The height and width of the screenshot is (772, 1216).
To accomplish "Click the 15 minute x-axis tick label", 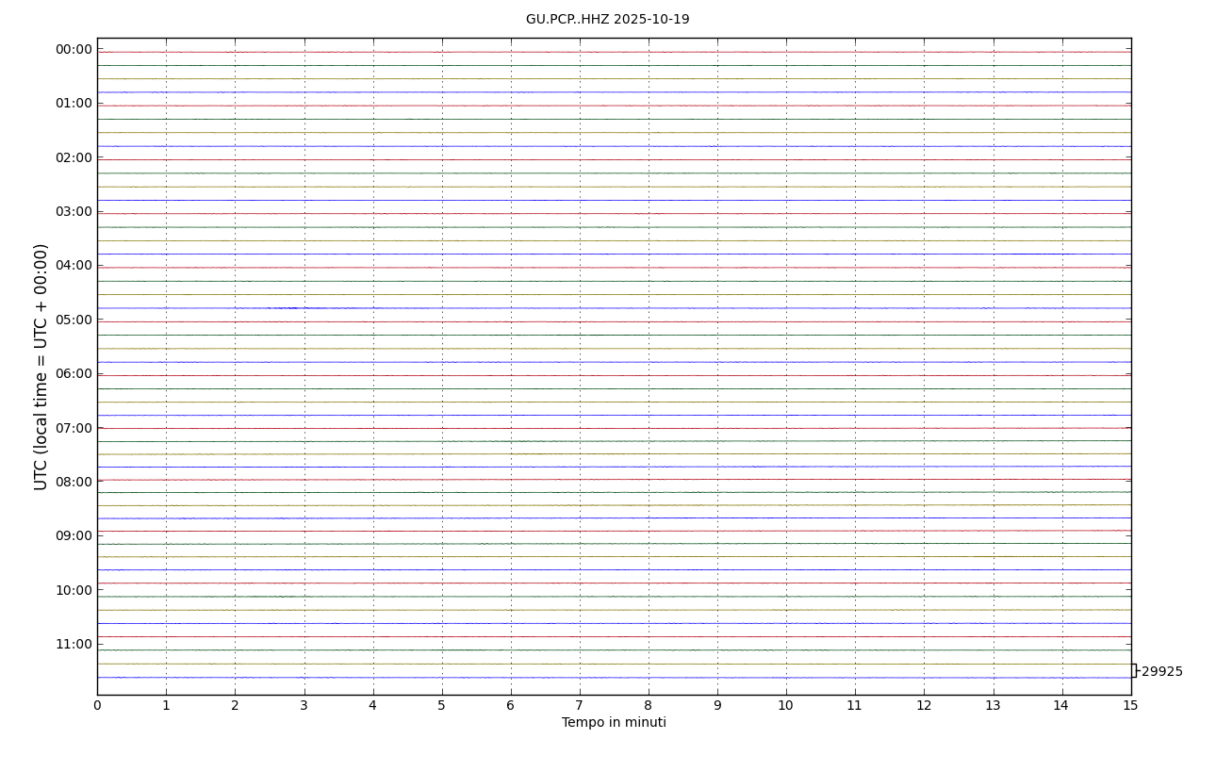I will [1130, 706].
